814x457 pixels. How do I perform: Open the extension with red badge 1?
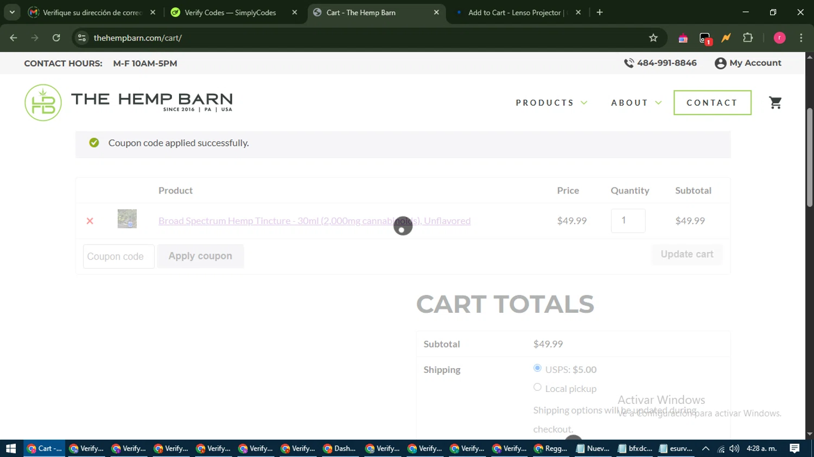(705, 38)
